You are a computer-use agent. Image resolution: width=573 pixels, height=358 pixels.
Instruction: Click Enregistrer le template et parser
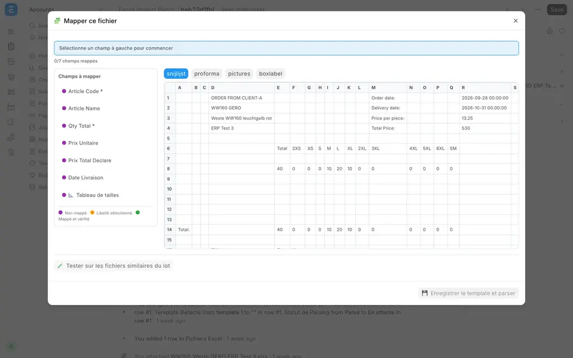click(469, 294)
